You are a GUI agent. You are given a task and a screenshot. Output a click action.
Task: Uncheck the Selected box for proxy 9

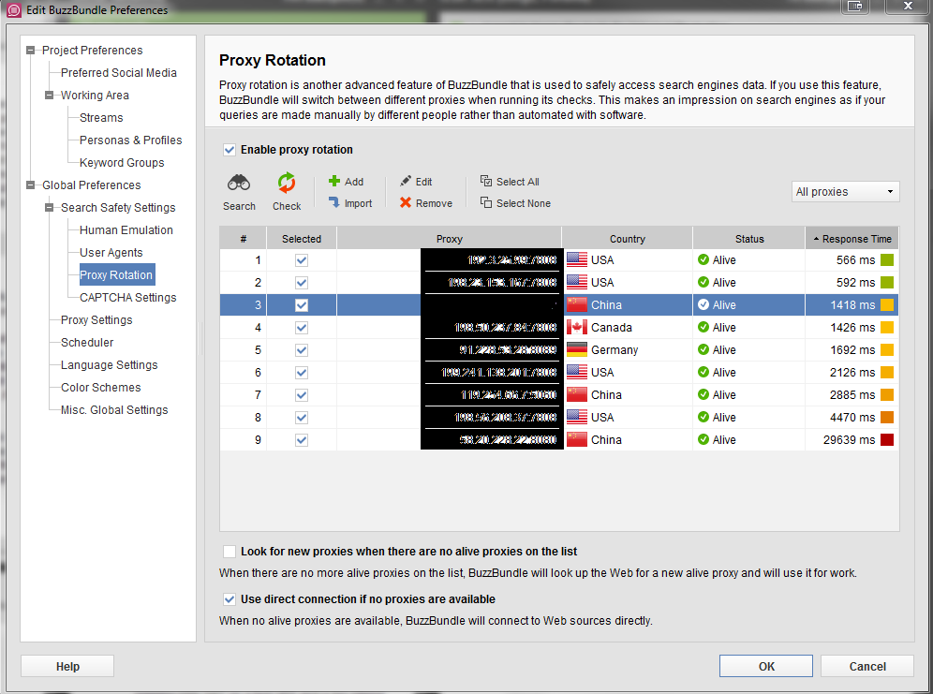[302, 439]
